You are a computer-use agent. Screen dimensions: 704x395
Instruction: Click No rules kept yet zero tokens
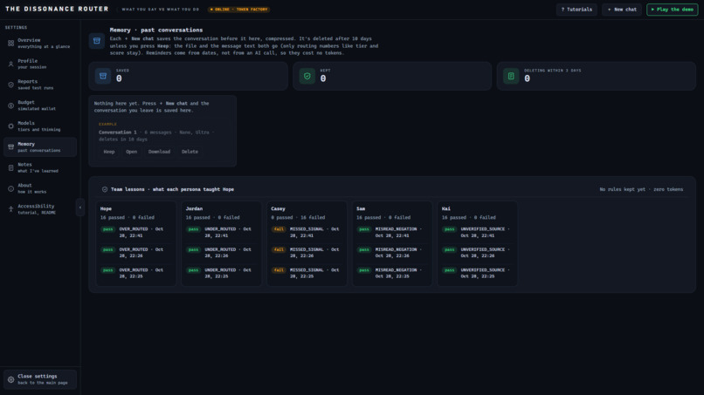point(641,189)
